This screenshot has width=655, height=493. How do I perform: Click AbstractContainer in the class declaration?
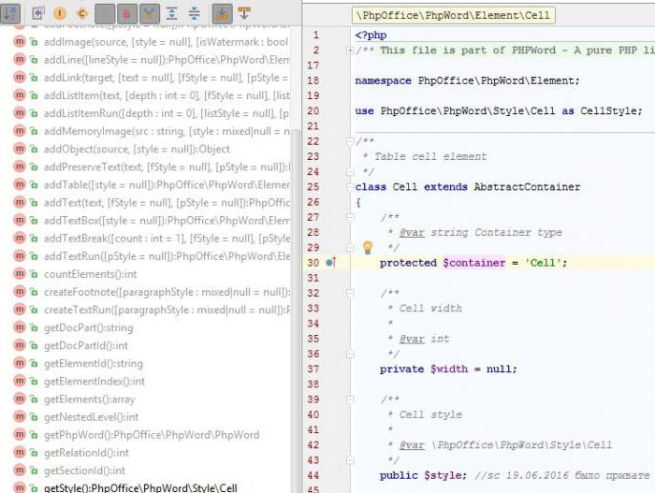coord(527,187)
